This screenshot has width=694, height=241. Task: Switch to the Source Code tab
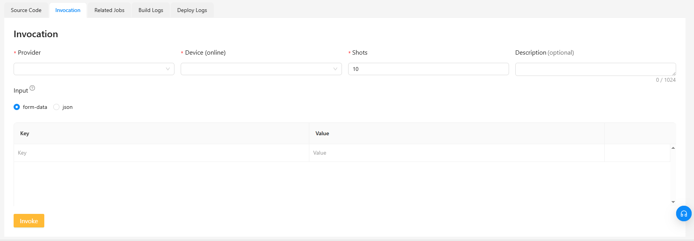[x=26, y=10]
